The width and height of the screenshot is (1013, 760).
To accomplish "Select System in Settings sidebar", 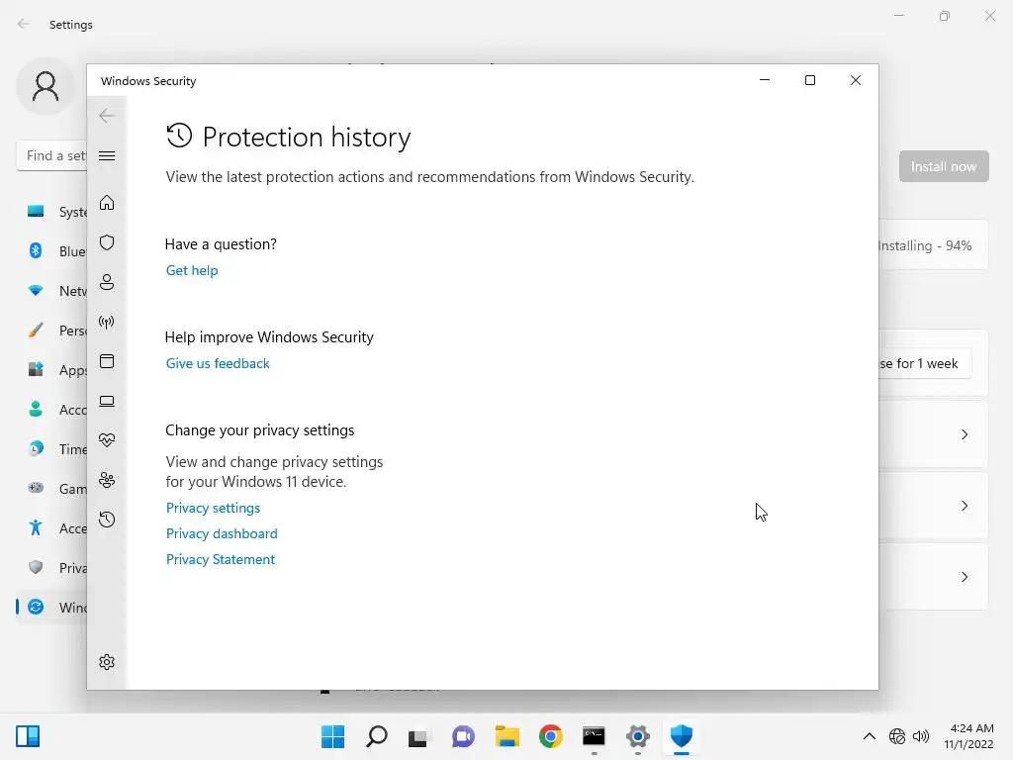I will (51, 212).
